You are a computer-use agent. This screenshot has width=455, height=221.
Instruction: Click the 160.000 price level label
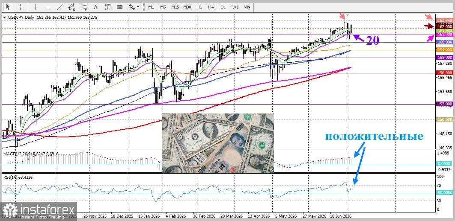[444, 42]
